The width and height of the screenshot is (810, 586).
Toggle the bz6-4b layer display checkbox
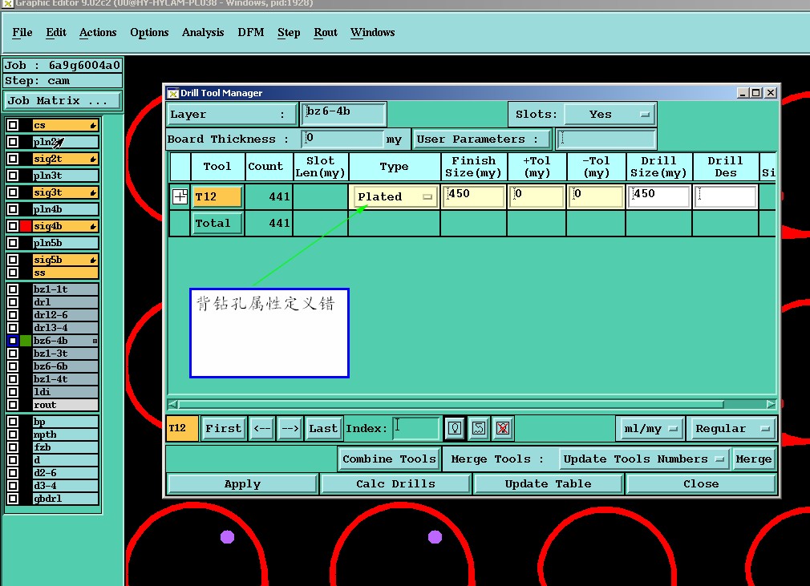coord(13,341)
